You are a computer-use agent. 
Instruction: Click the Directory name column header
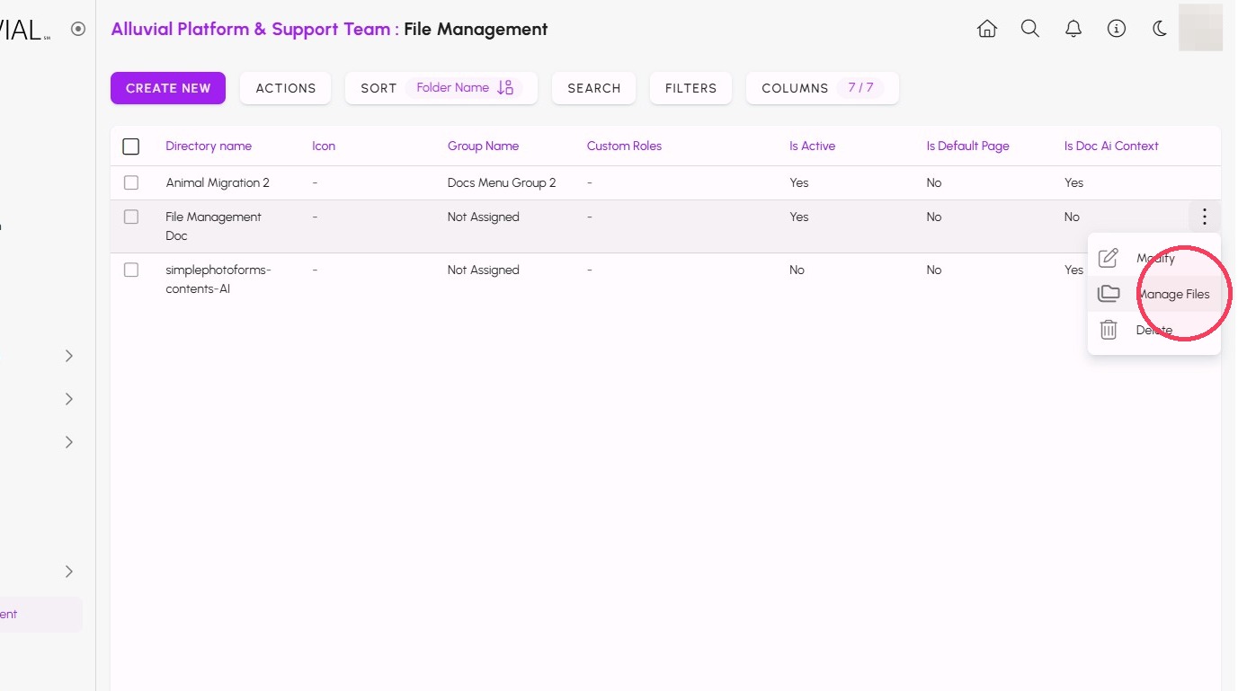pos(209,146)
